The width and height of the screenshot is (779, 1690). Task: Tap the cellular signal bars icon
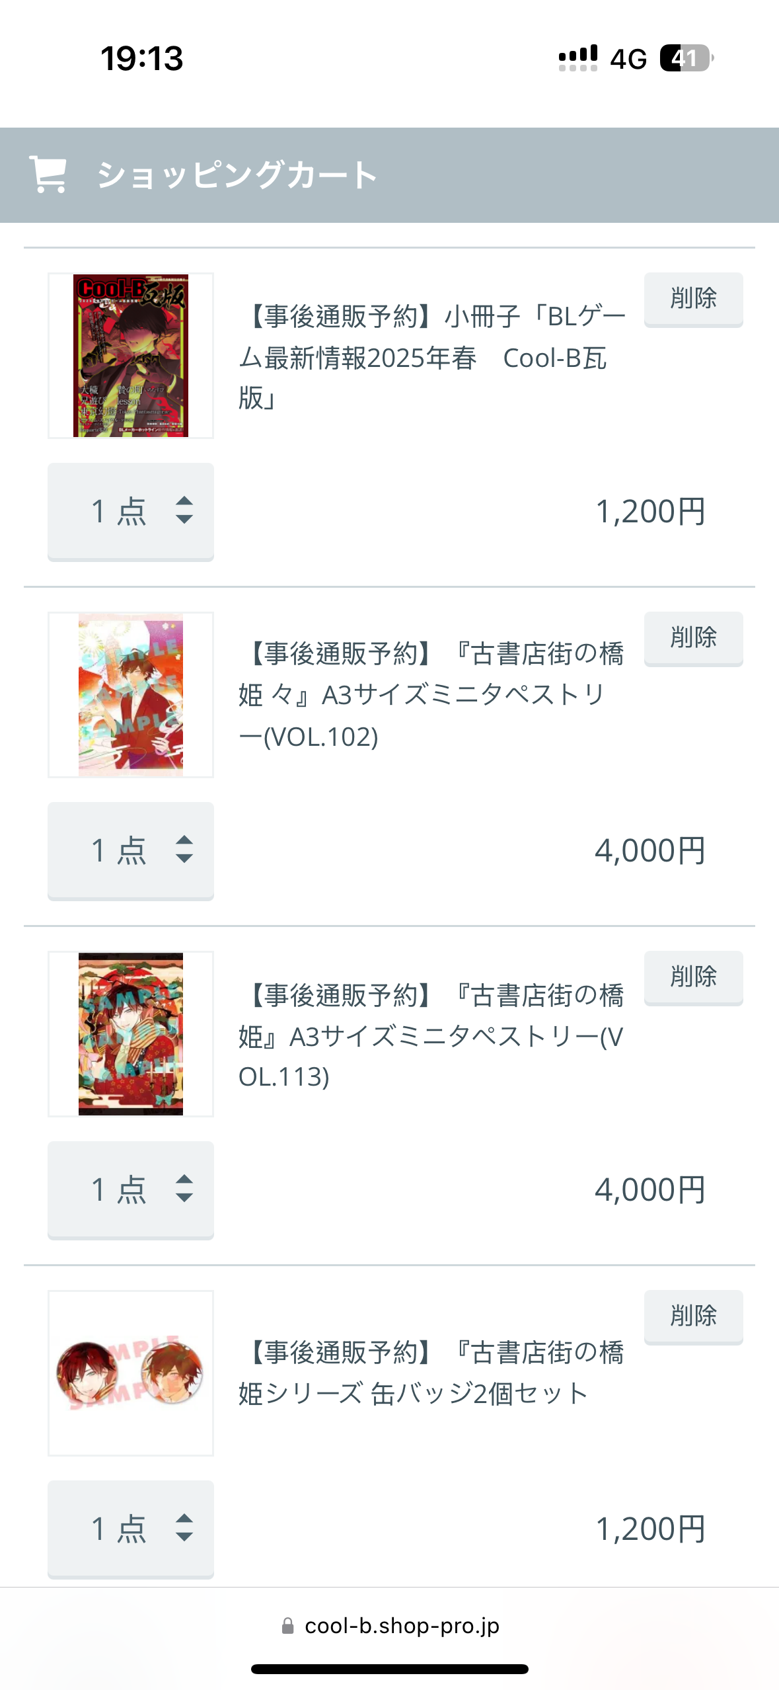point(577,58)
